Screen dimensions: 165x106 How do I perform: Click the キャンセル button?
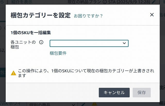coord(114,92)
